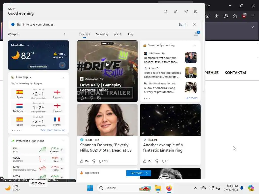Refresh the widgets feed
The width and height of the screenshot is (259, 194).
coord(165,12)
